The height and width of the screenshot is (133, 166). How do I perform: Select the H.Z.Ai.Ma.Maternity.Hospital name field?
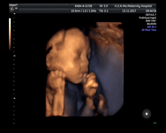pyautogui.click(x=133, y=6)
